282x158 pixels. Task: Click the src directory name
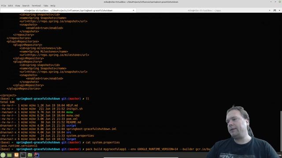[69, 133]
